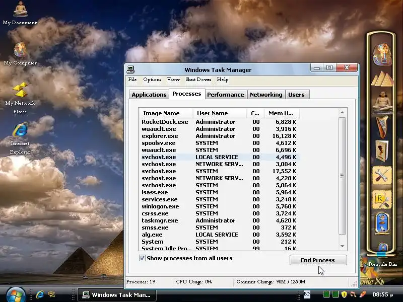Switch to the Performance tab
Viewport: 403px width, 302px height.
[x=225, y=95]
